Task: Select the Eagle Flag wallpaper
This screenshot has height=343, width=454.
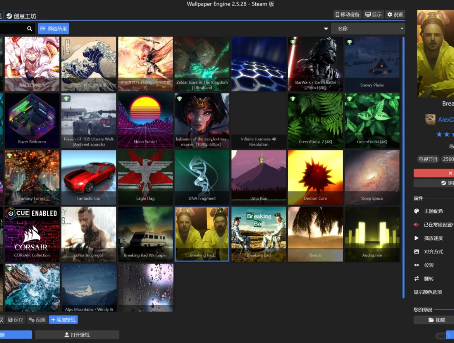Action: tap(146, 177)
